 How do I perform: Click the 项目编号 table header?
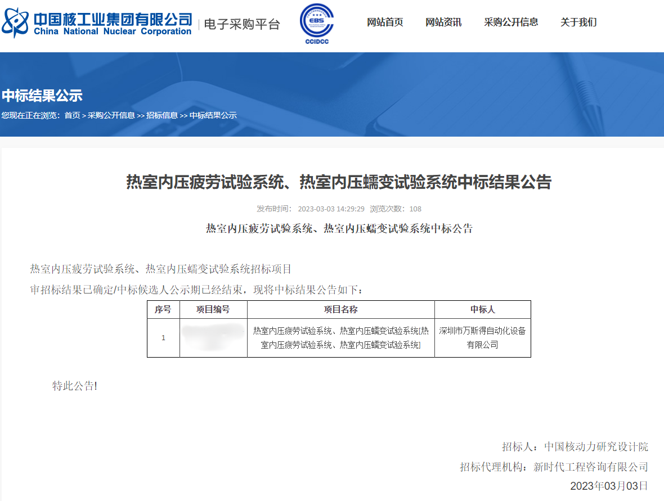click(x=213, y=310)
